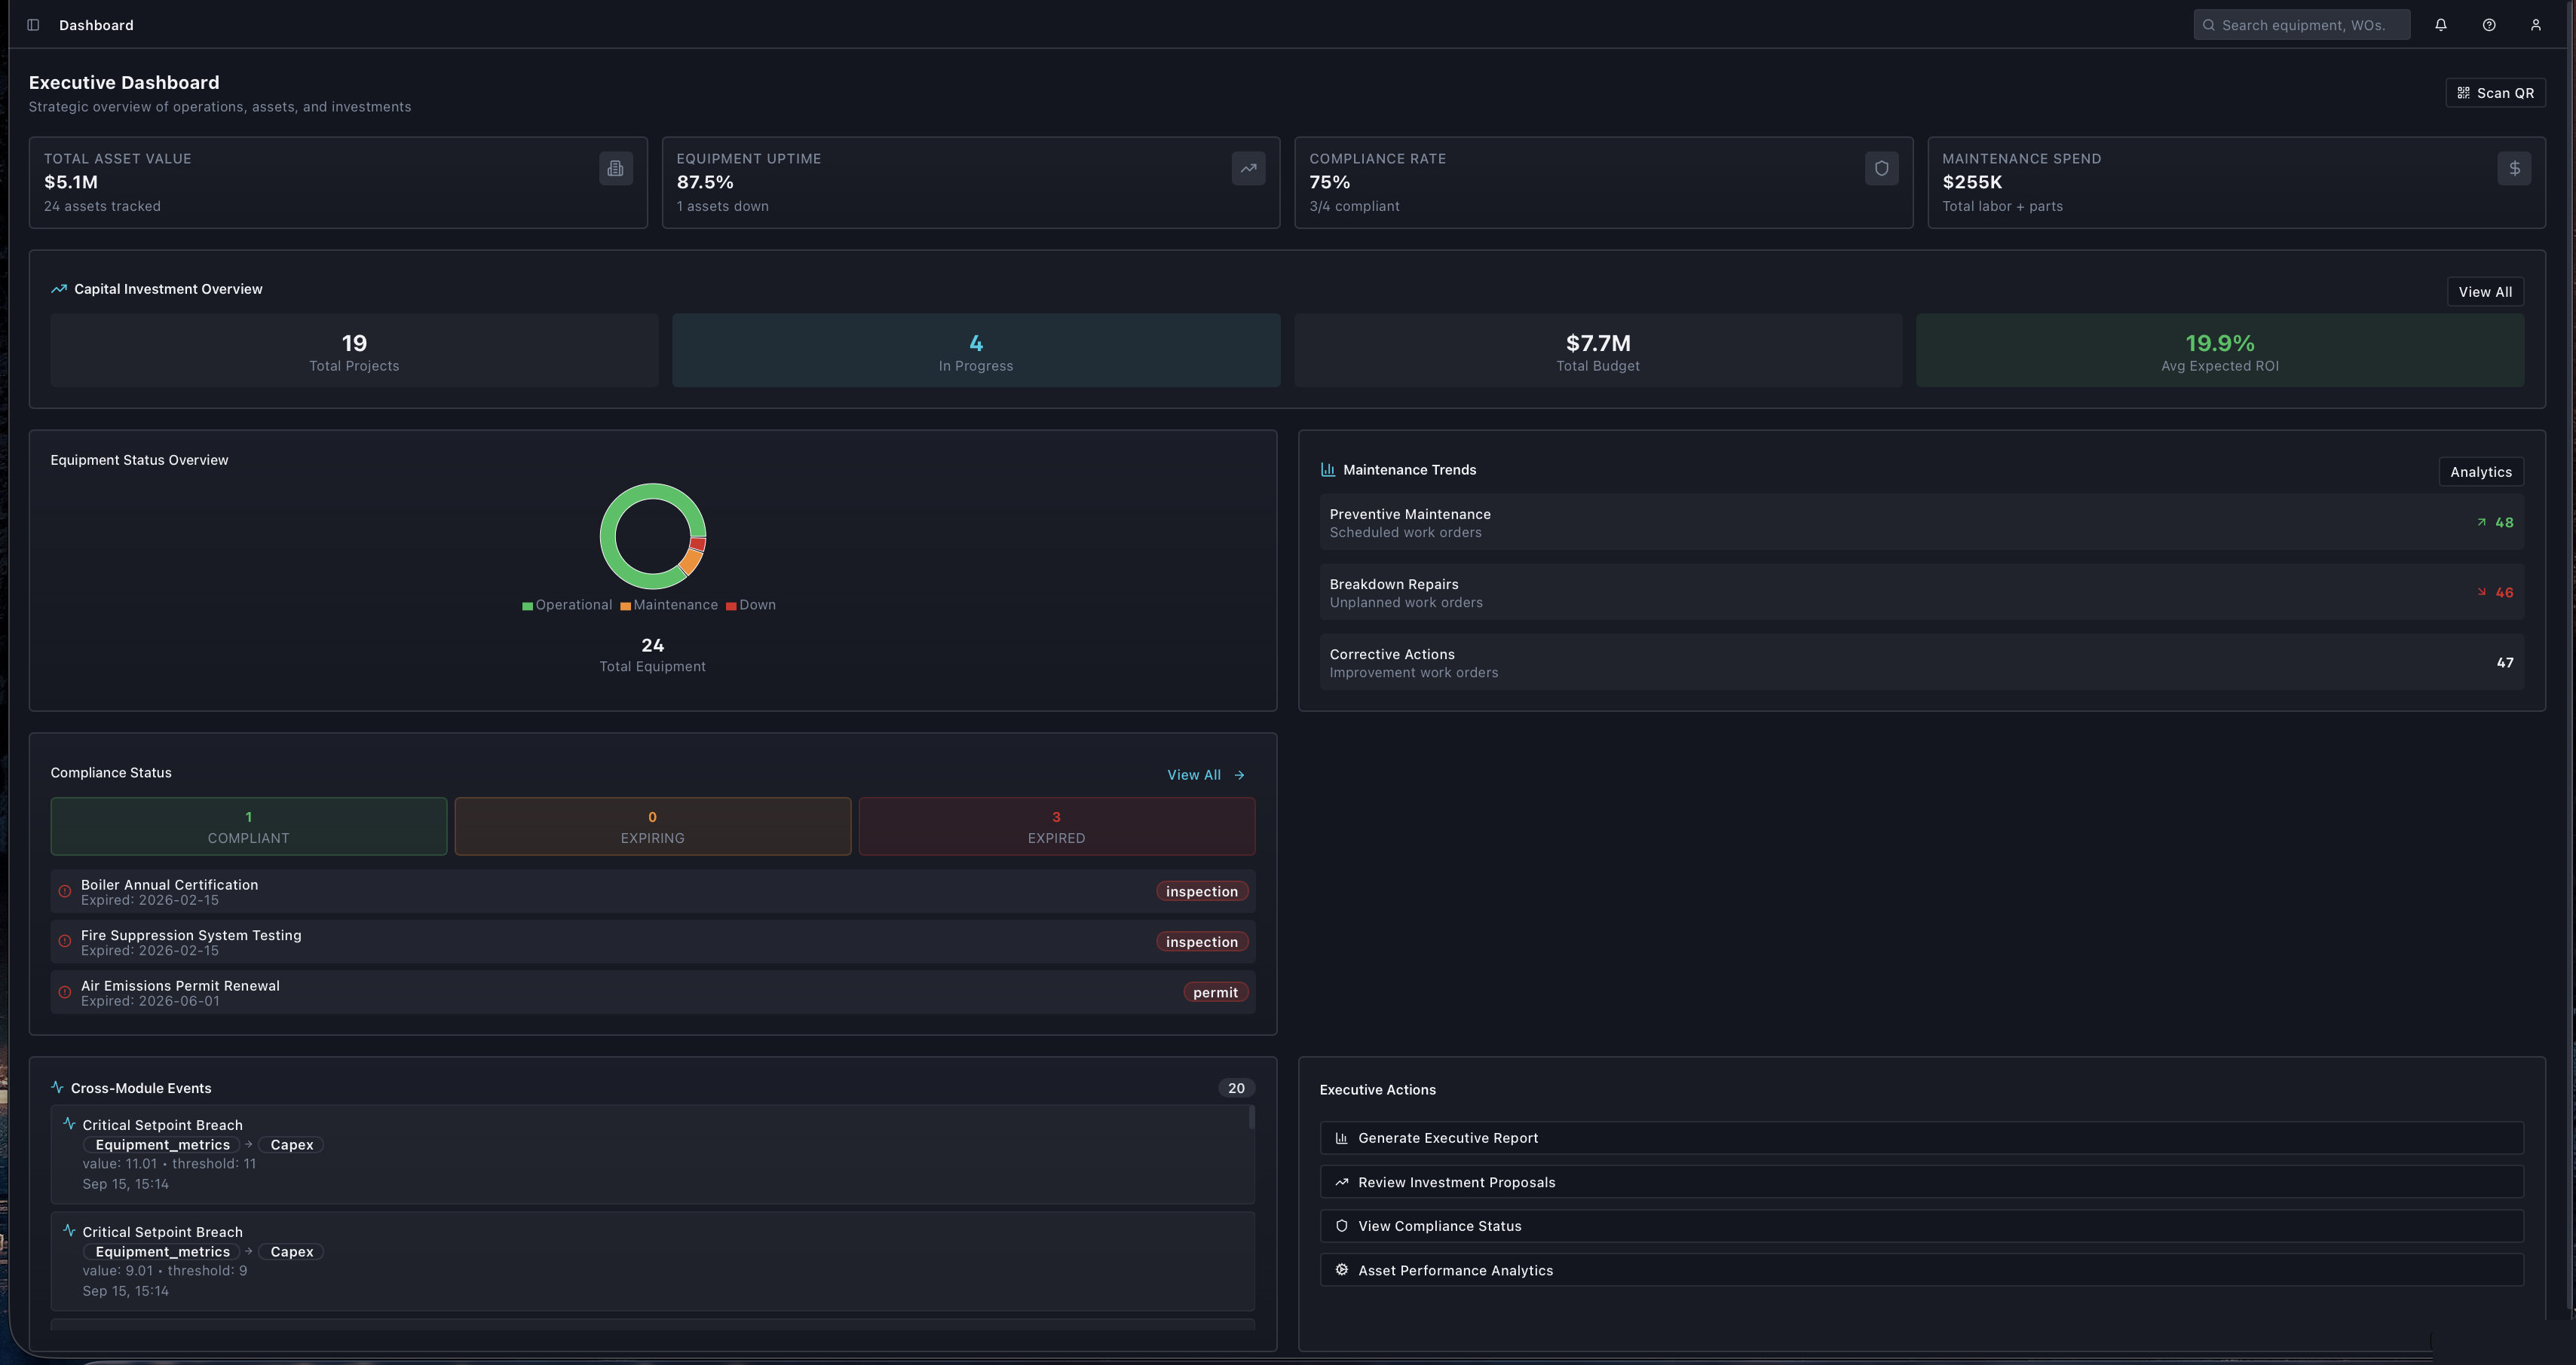Click the Capital Investment Overview trend icon
Screen dimensions: 2576x1365
click(x=59, y=289)
